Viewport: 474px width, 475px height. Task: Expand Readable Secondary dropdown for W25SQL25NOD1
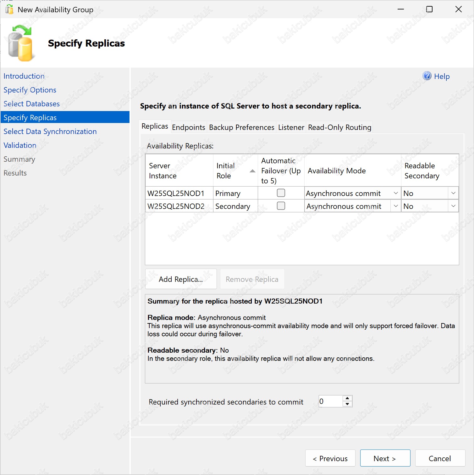(453, 193)
